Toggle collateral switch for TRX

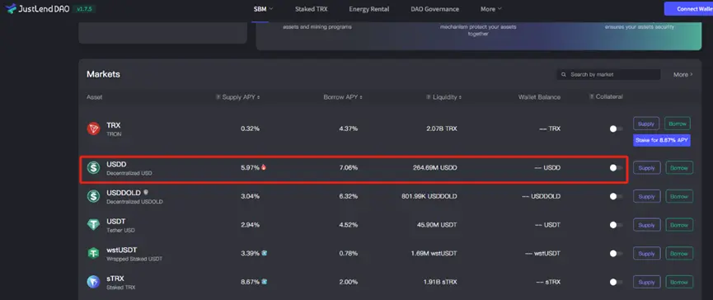(x=616, y=129)
